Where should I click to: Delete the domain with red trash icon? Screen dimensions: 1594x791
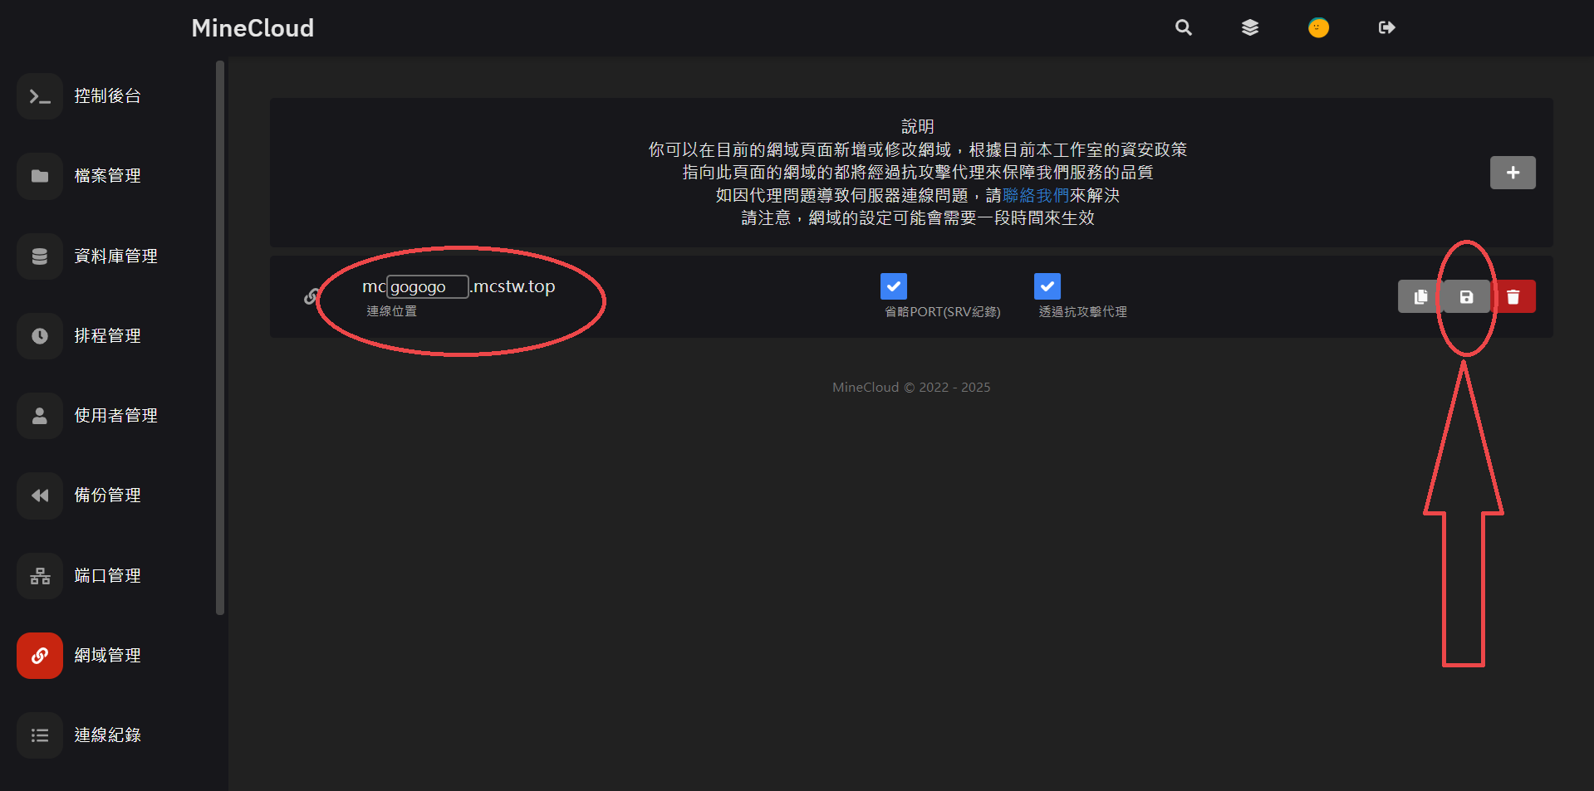(x=1513, y=296)
